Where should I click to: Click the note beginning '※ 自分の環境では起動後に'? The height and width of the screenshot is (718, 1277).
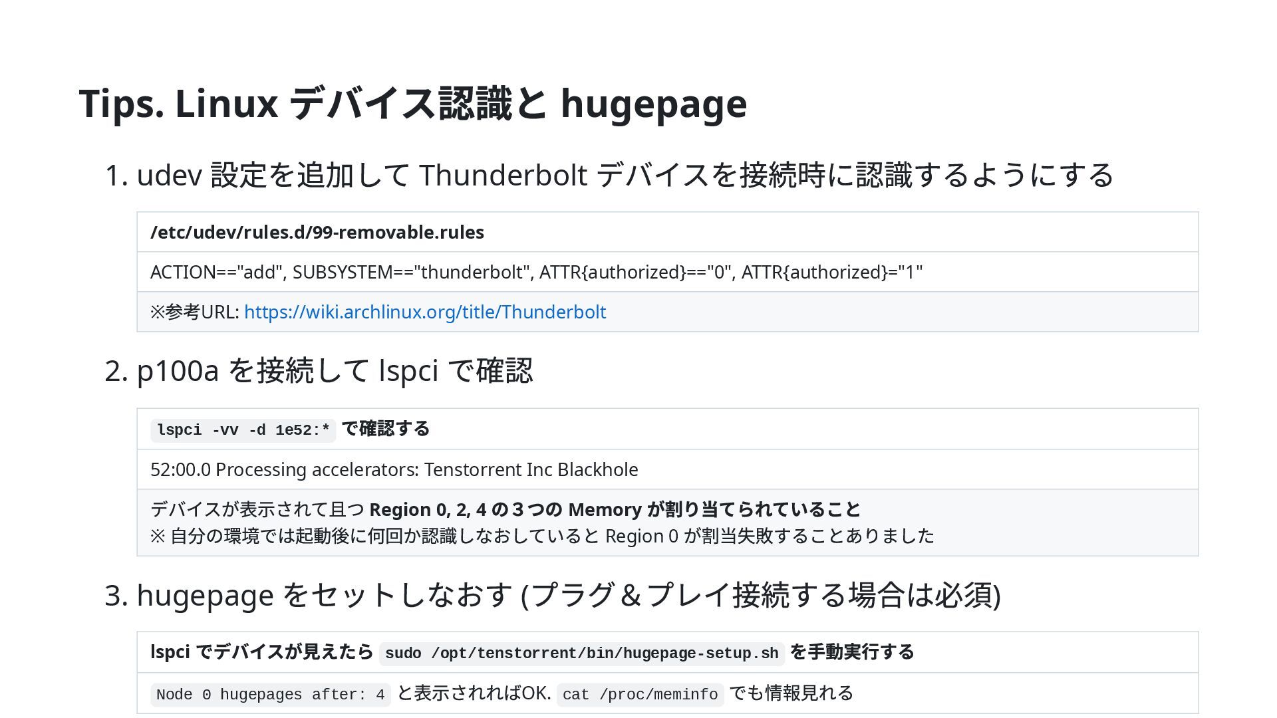(x=542, y=536)
